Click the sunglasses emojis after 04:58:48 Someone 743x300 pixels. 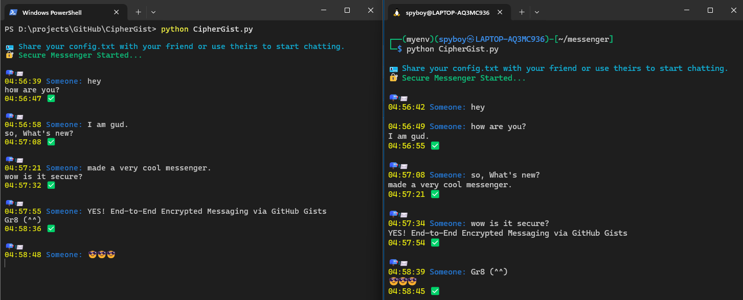click(x=102, y=255)
